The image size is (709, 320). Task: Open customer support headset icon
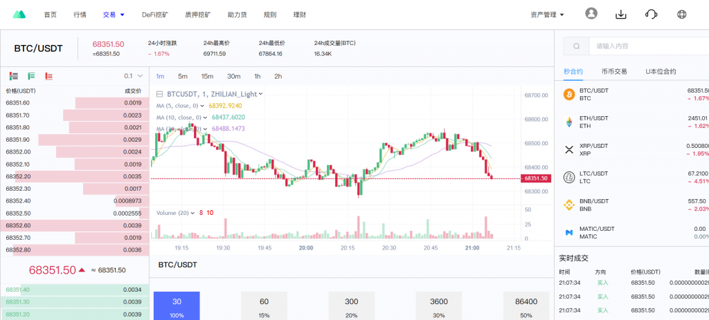tap(651, 15)
